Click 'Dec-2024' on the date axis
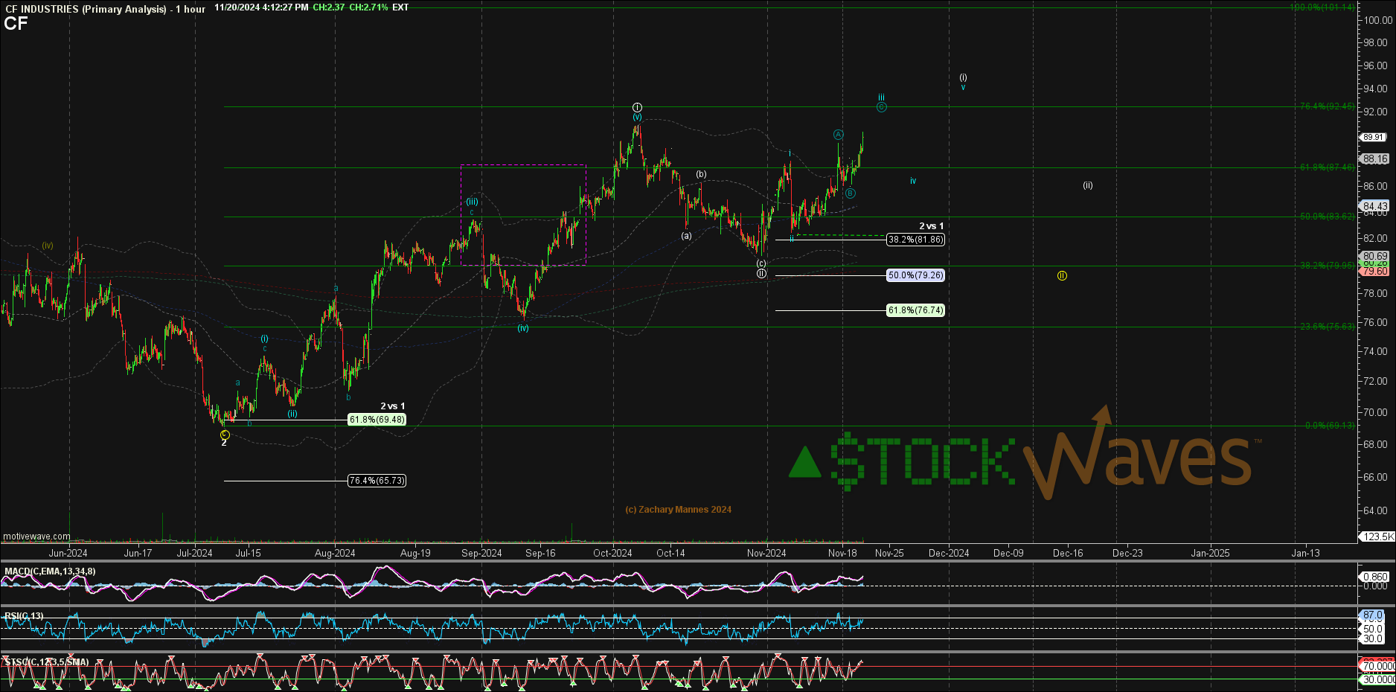 [x=949, y=553]
